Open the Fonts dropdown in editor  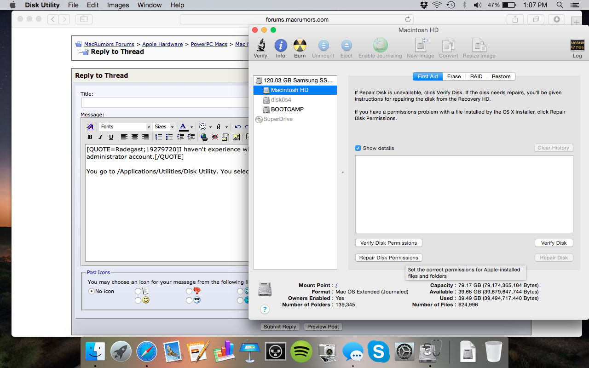(x=125, y=126)
